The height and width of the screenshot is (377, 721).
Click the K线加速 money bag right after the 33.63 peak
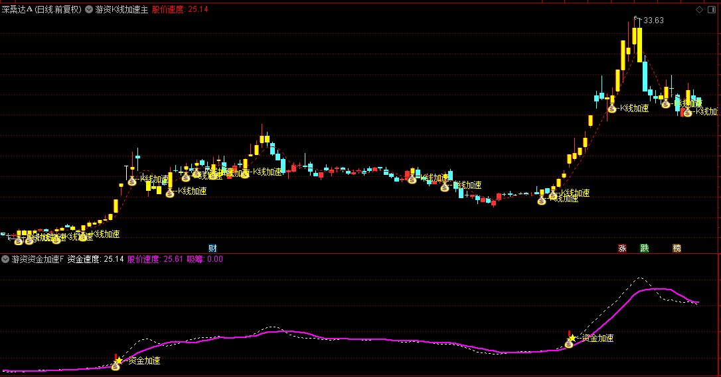666,104
